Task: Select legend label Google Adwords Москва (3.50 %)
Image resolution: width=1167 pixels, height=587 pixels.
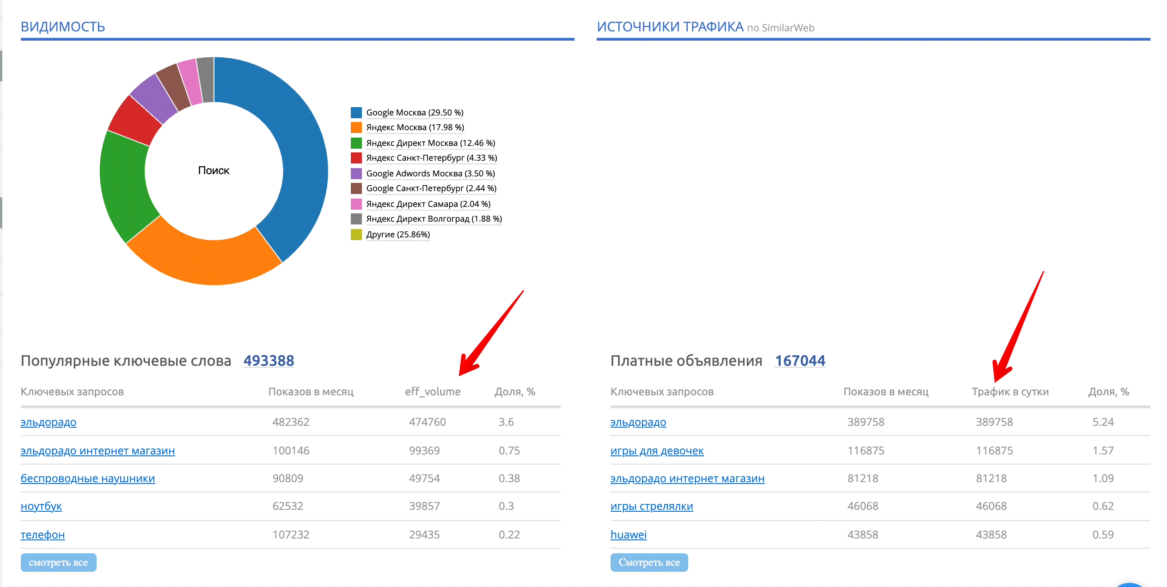Action: [430, 173]
